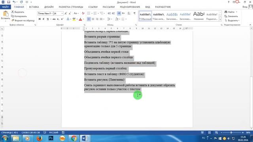Toggle center alignment
The width and height of the screenshot is (253, 142).
pyautogui.click(x=93, y=19)
